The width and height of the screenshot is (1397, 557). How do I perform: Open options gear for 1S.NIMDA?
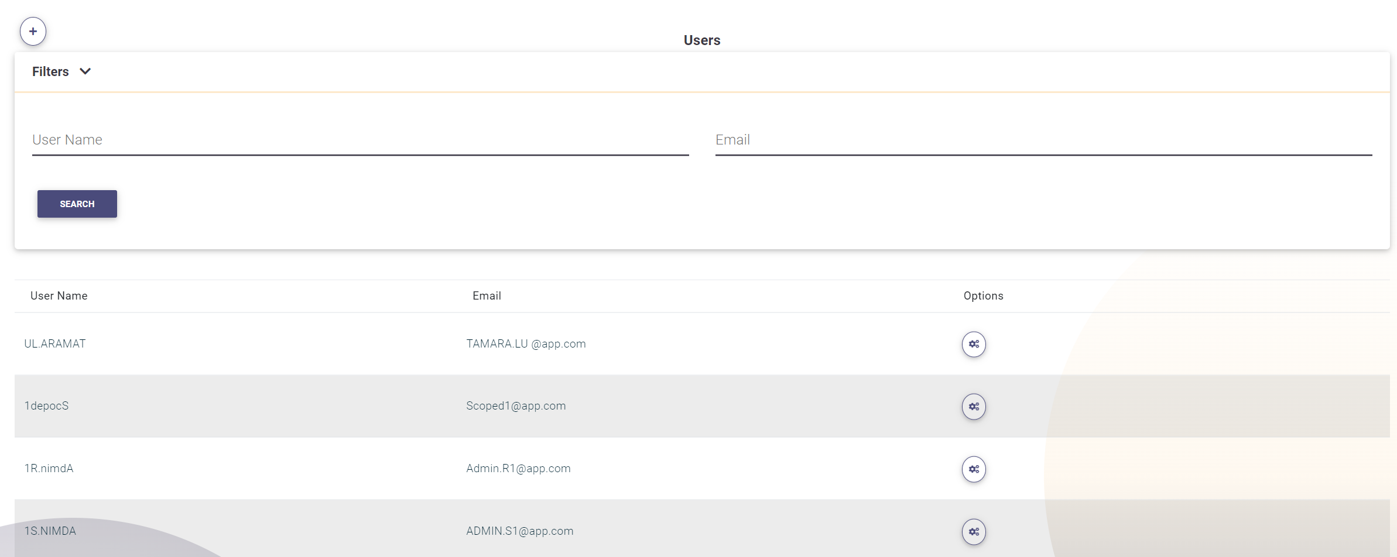(974, 532)
